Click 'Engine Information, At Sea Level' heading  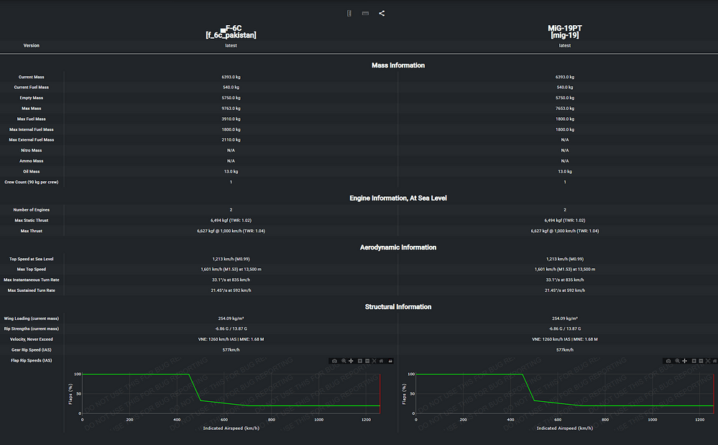click(x=398, y=198)
